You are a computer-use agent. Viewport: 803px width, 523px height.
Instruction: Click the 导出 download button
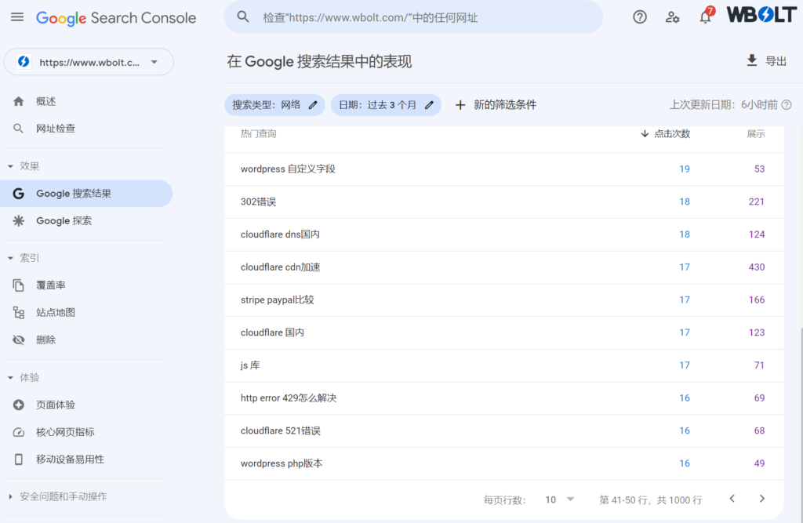[765, 61]
